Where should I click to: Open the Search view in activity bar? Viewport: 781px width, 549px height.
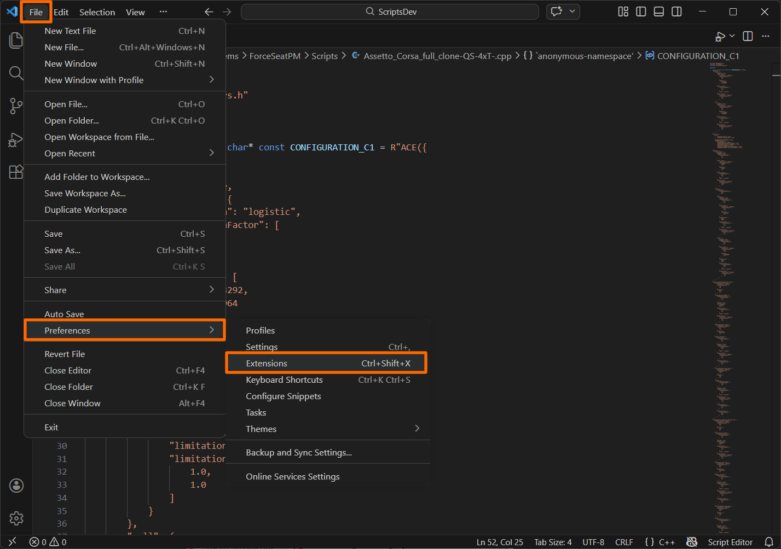point(16,73)
